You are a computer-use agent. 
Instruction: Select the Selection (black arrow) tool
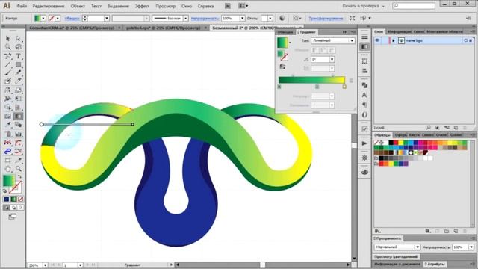coord(8,39)
